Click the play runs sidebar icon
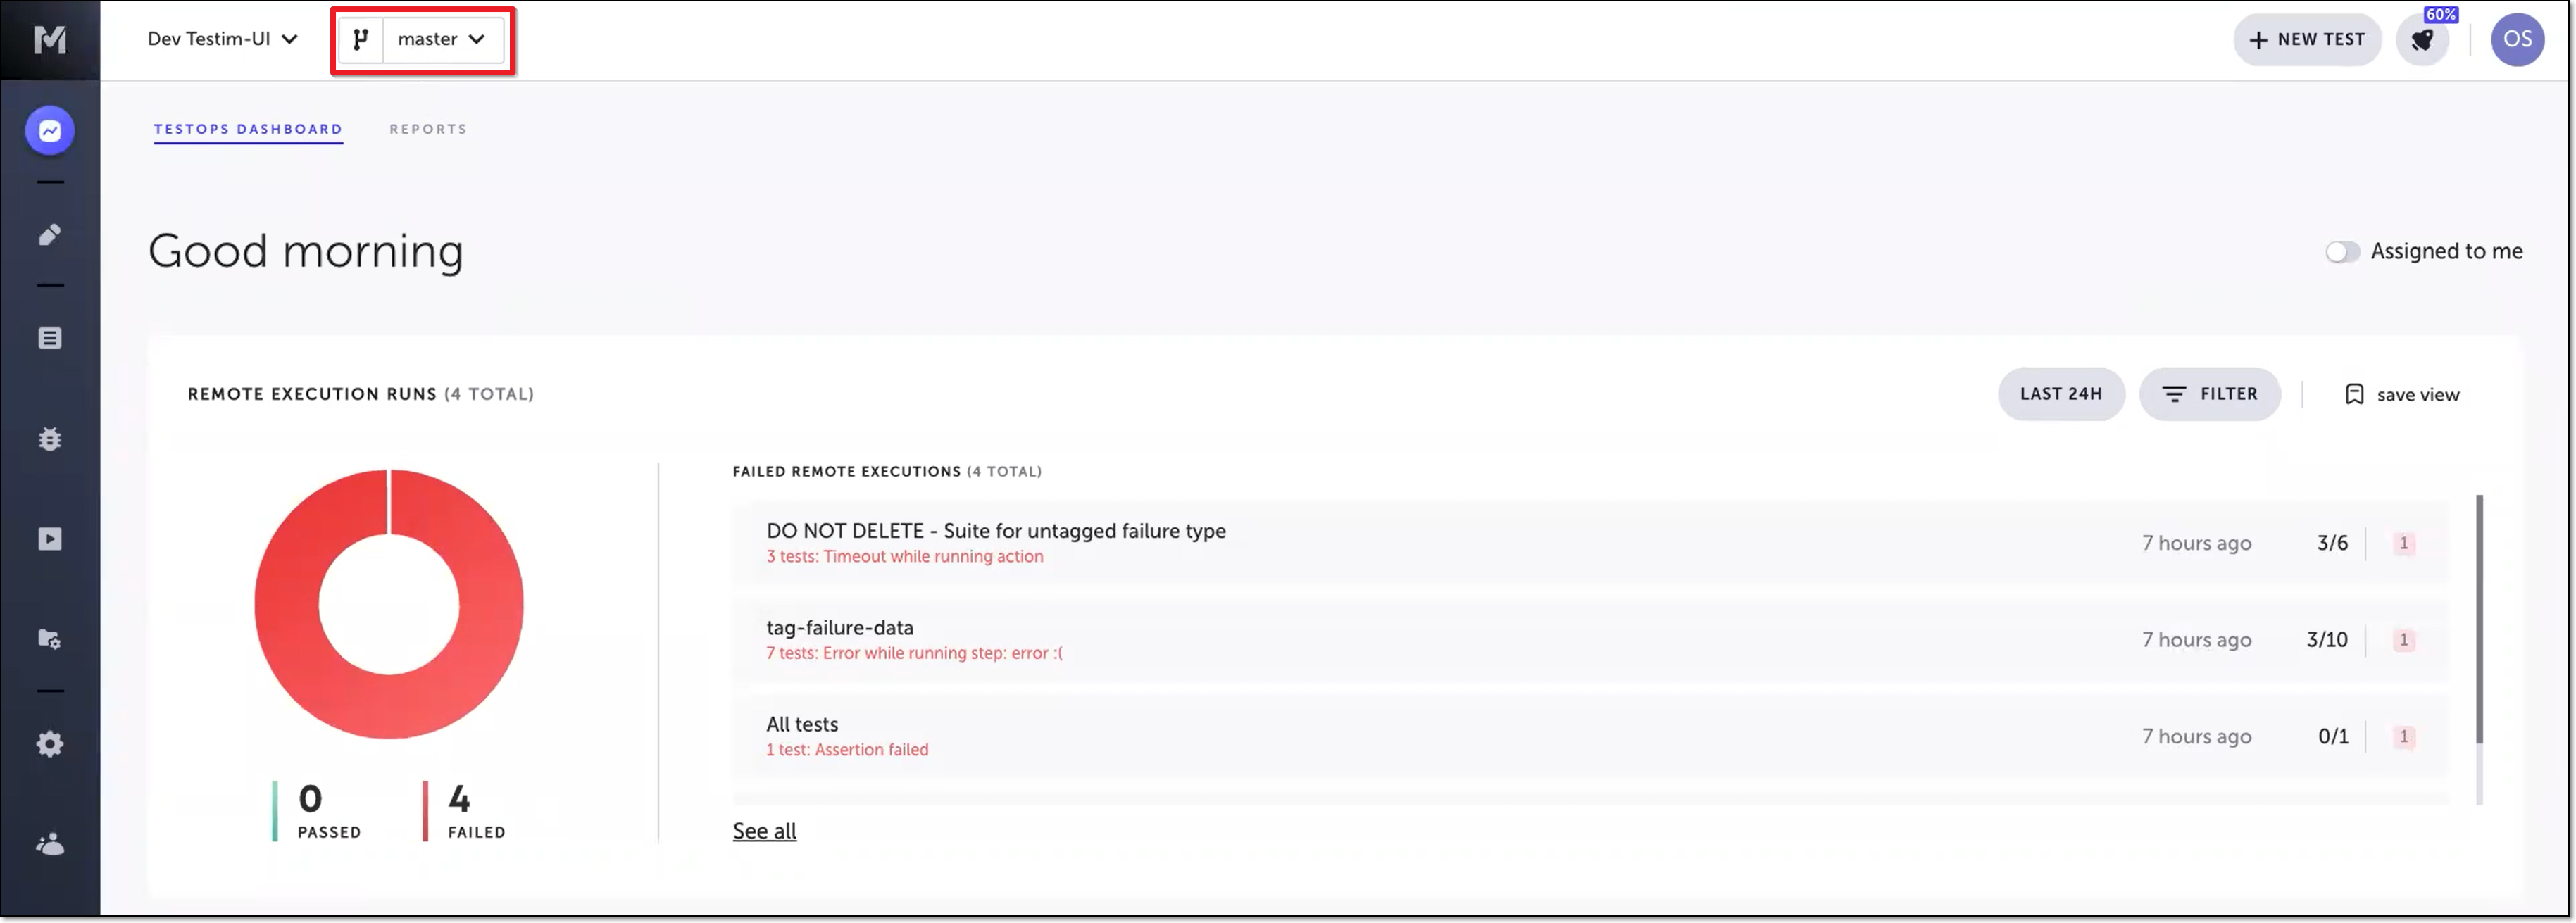This screenshot has width=2576, height=923. point(50,540)
